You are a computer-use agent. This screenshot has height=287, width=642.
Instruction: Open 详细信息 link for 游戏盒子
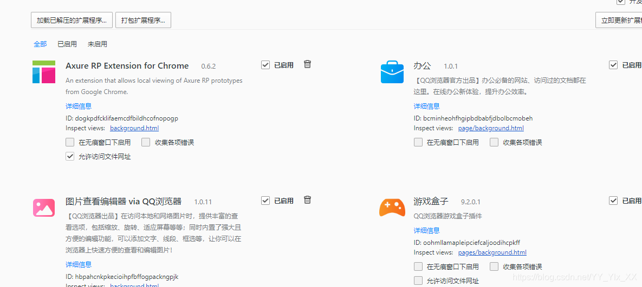tap(426, 231)
